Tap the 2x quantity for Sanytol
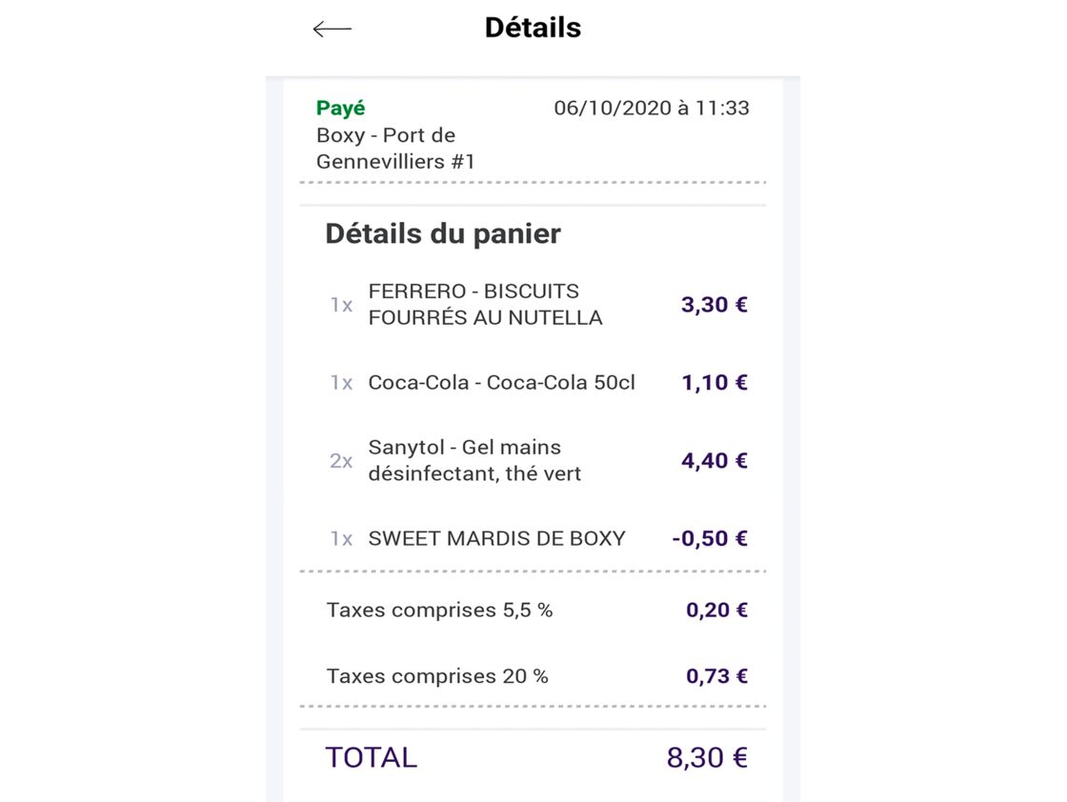The width and height of the screenshot is (1067, 802). 341,460
